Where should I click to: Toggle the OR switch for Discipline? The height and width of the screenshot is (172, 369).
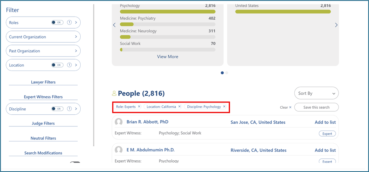[x=57, y=109]
